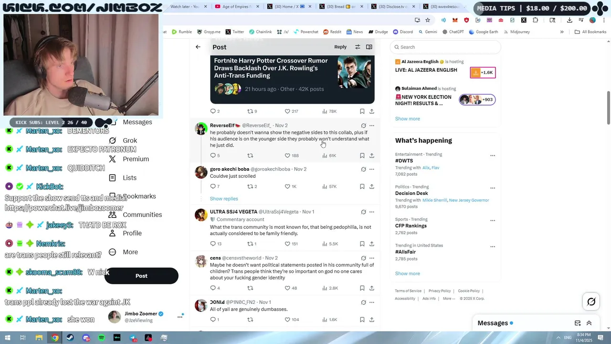Open the Rumble bookmark

pyautogui.click(x=181, y=32)
